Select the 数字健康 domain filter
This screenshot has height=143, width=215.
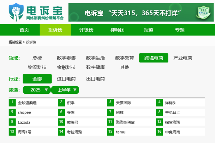95,67
